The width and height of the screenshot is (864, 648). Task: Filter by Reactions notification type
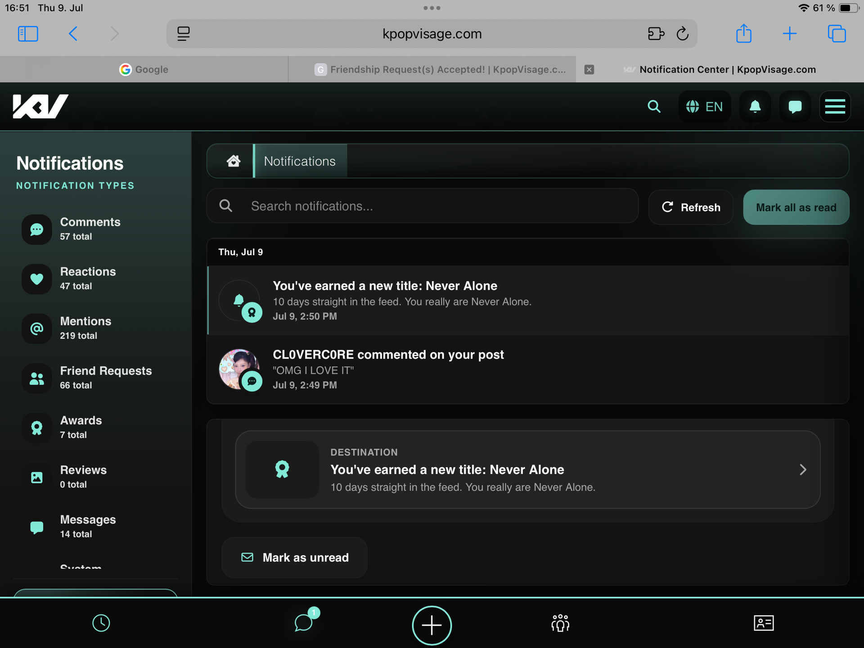coord(95,279)
